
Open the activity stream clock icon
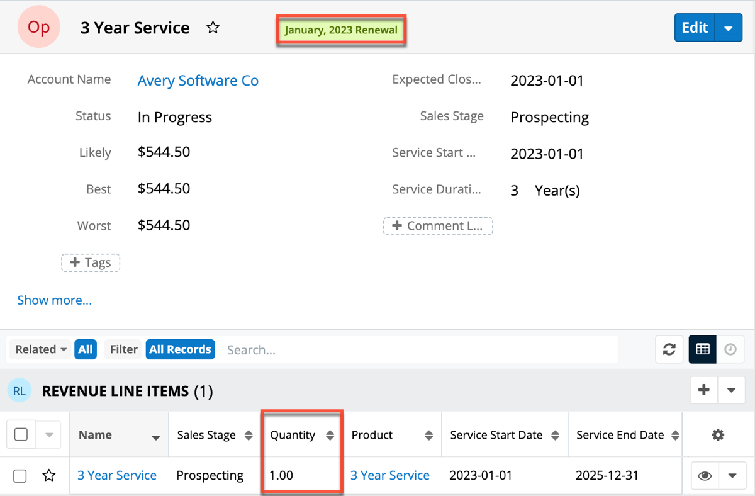click(x=730, y=349)
